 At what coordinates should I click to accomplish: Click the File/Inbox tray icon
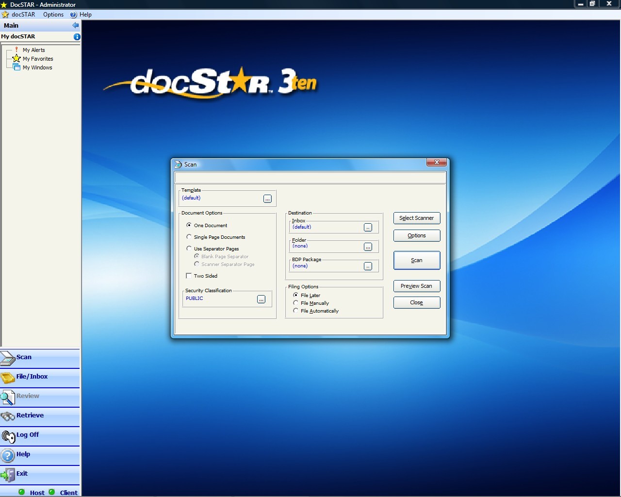tap(8, 378)
